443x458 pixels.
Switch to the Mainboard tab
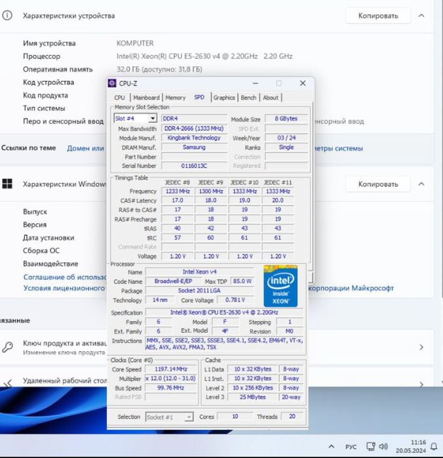coord(146,98)
